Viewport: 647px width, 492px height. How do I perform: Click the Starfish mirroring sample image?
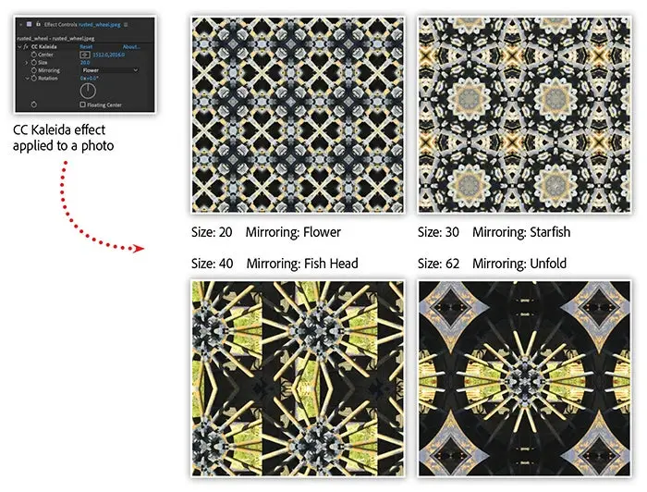[524, 115]
